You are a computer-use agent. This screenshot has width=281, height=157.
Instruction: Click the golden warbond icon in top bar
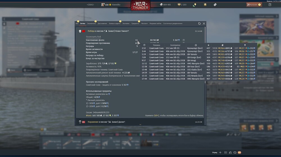click(205, 5)
